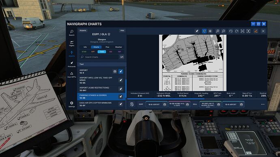Select the Airports sidebar icon

point(71,54)
